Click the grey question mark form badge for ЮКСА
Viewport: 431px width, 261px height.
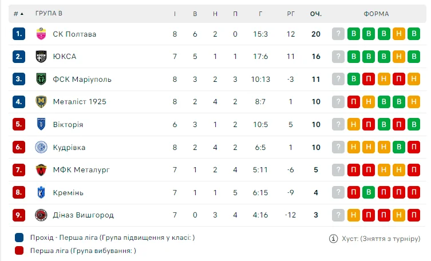coord(339,57)
